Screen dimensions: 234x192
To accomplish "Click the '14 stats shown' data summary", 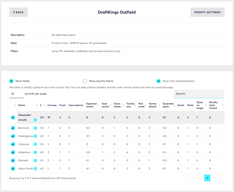I will click(79, 43).
